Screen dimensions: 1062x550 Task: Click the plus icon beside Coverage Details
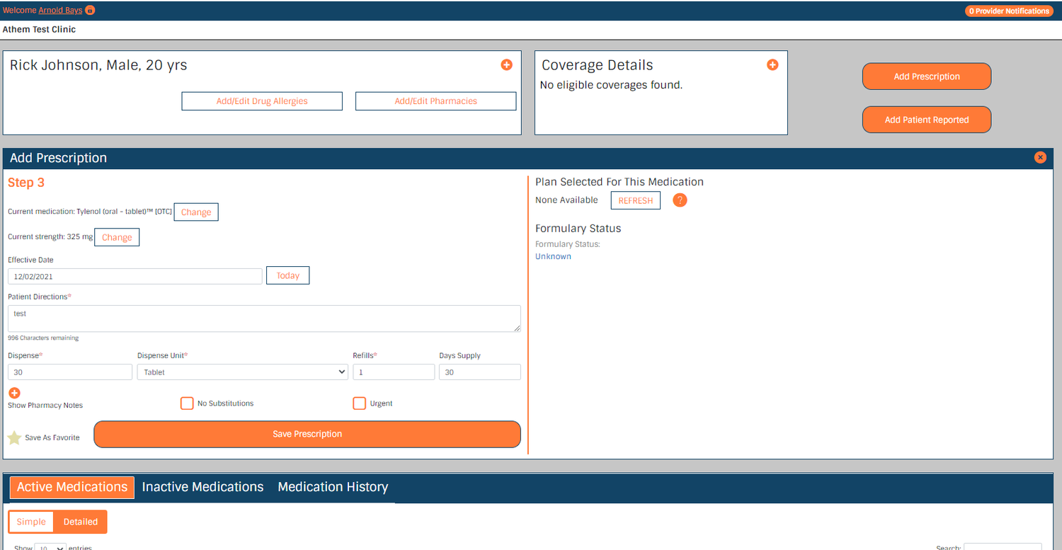[772, 64]
